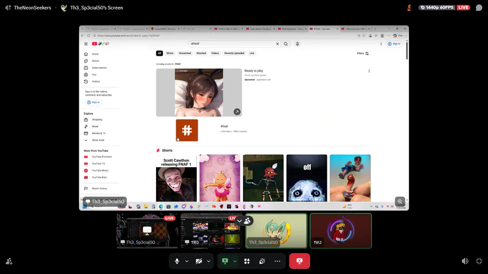Mute the microphone in call controls
Screen dimensions: 488x274
[177, 261]
